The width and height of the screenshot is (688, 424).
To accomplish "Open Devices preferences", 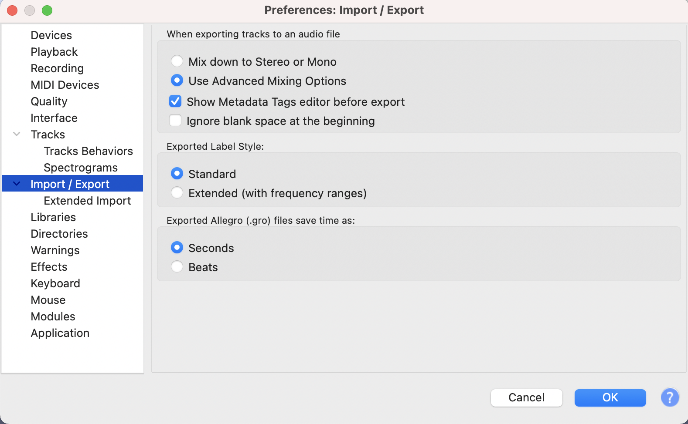I will [x=51, y=35].
